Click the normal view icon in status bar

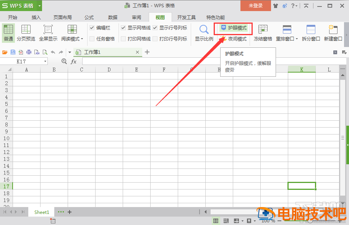[x=216, y=220]
